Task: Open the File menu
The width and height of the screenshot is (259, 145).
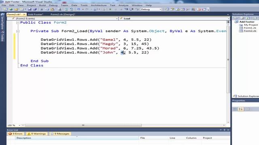Action: pos(4,5)
